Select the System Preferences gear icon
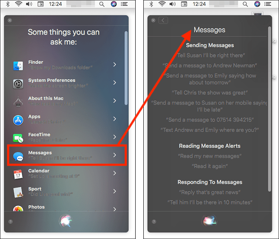Viewport: 279px width, 239px height. [x=18, y=84]
